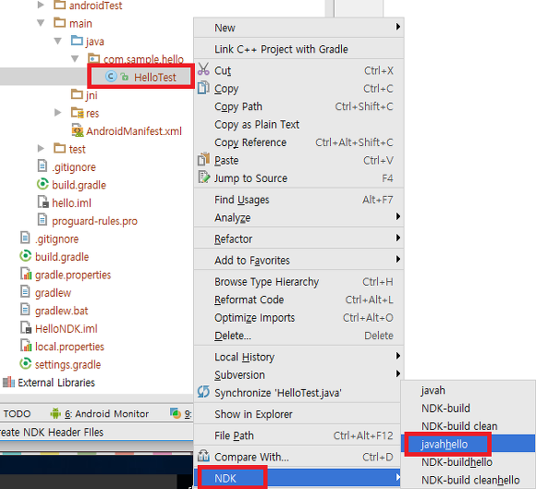Screen dimensions: 536x489
Task: Click the settings.gradle icon
Action: (26, 363)
